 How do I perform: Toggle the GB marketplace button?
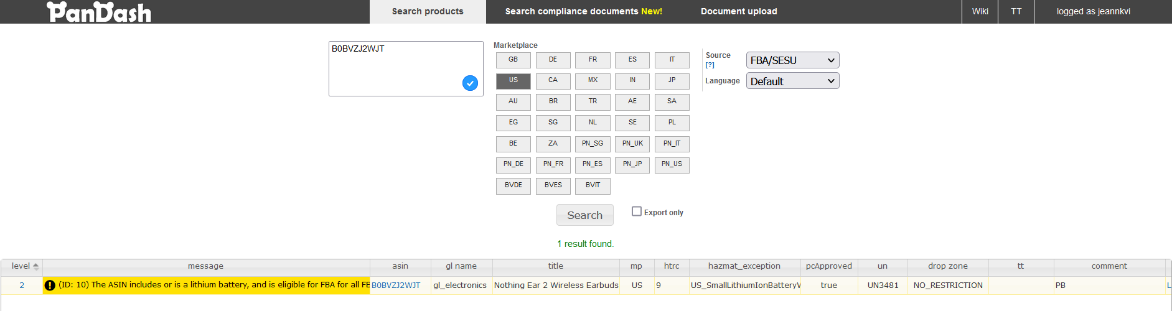(x=513, y=60)
